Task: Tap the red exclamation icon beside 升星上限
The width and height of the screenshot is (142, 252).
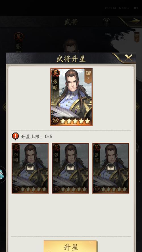Action: (x=15, y=136)
